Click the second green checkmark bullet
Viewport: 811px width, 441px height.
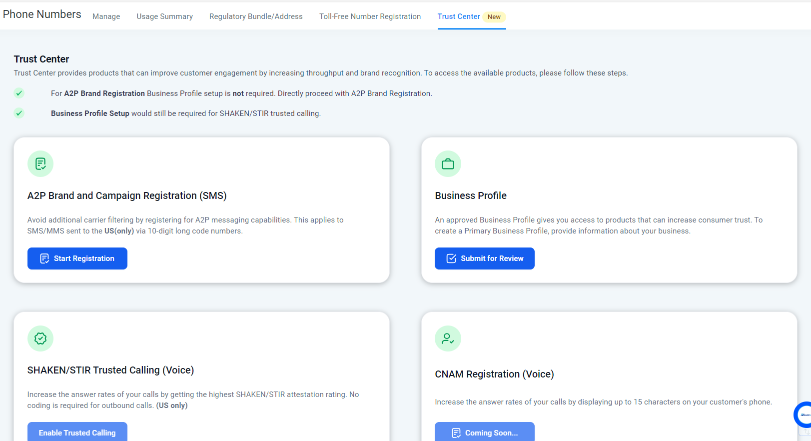tap(19, 113)
